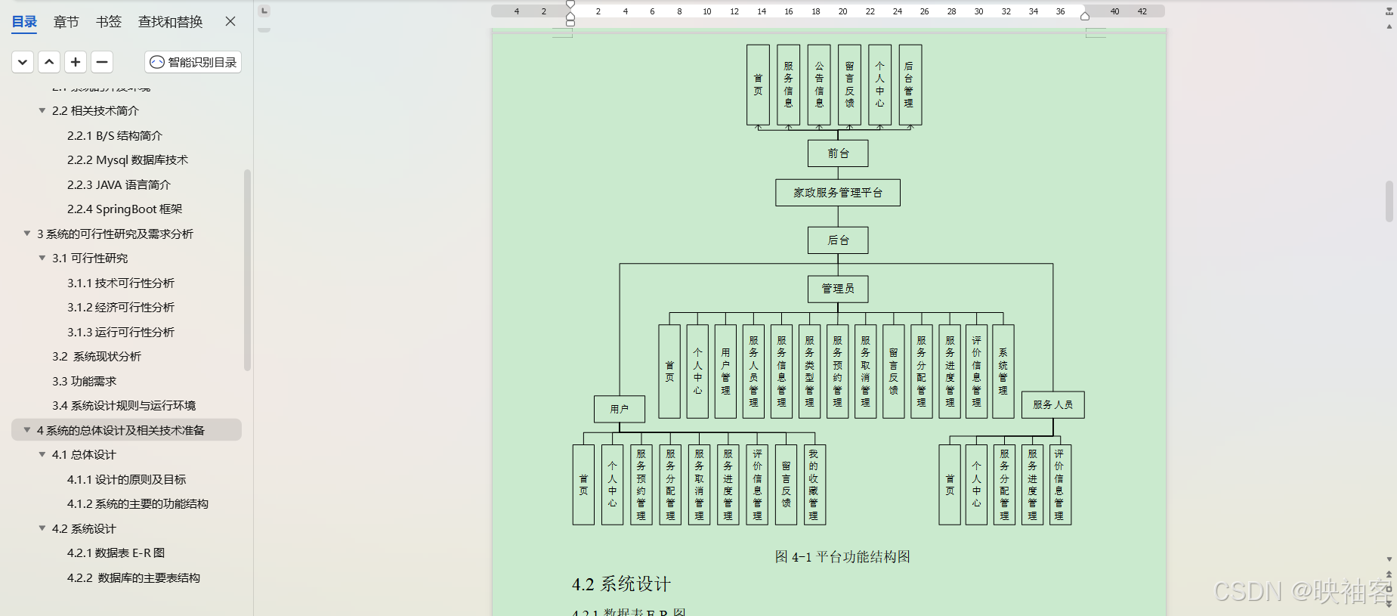
Task: Go to 3.1.2 经济可行性分析
Action: click(x=121, y=307)
